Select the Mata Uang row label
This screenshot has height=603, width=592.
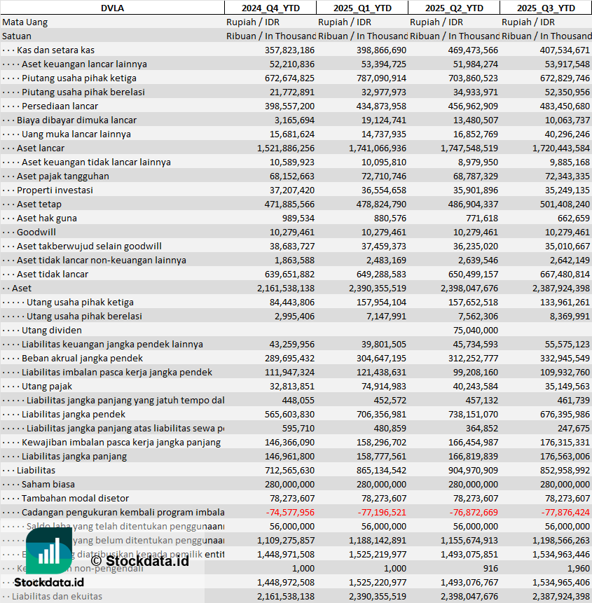[x=25, y=22]
